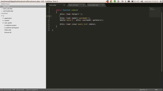
Task: Close users.php in the Open Files list
Action: [2, 6]
